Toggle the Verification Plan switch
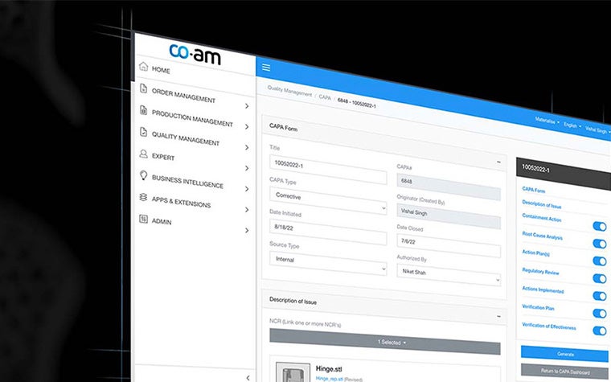611x382 pixels. pyautogui.click(x=599, y=313)
